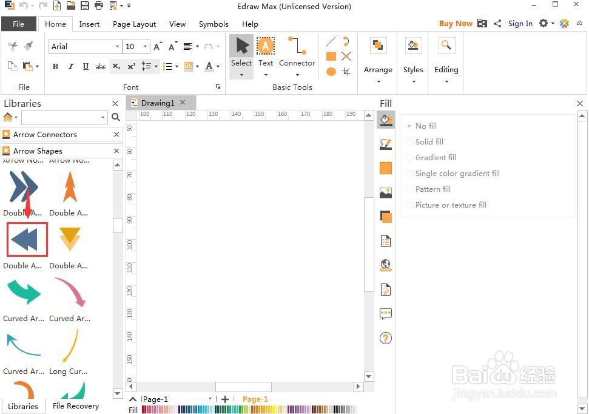The width and height of the screenshot is (589, 414).
Task: Choose the line drawing tool
Action: coord(331,42)
